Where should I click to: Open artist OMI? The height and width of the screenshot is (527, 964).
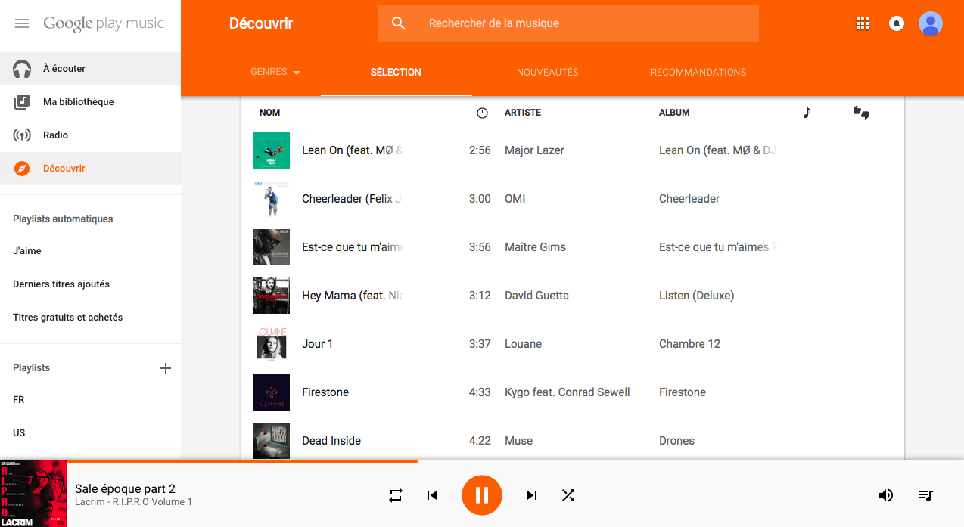(515, 199)
